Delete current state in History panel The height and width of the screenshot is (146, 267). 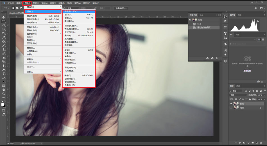click(x=217, y=58)
